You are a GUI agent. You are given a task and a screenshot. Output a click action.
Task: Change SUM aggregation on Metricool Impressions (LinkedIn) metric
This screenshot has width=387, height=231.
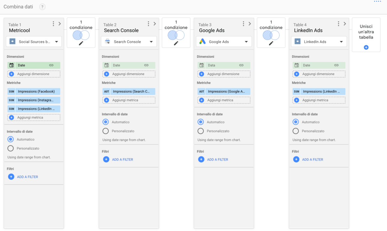tap(11, 109)
